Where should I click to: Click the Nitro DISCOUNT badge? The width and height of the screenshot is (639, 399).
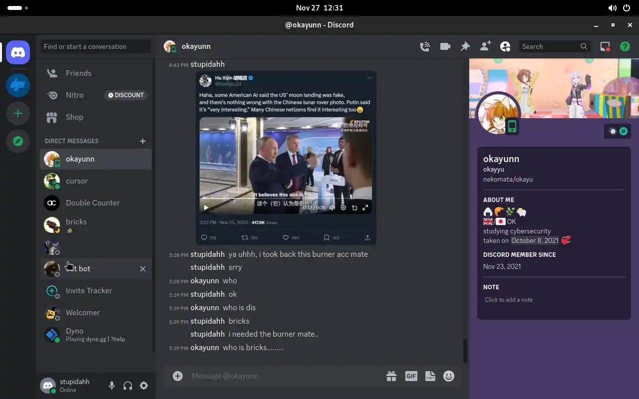click(x=125, y=95)
